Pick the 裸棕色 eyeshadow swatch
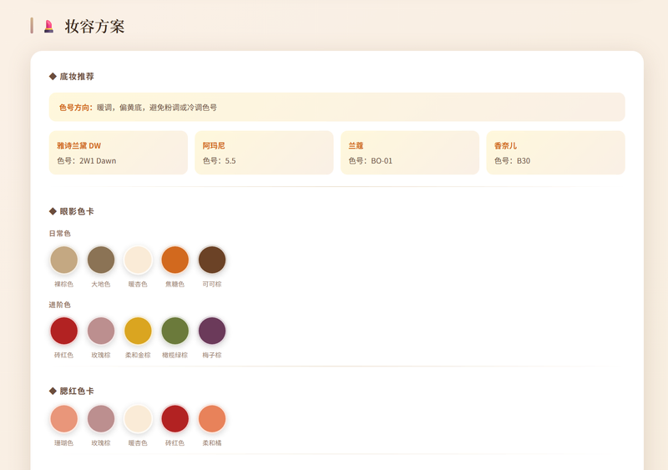 click(x=64, y=260)
